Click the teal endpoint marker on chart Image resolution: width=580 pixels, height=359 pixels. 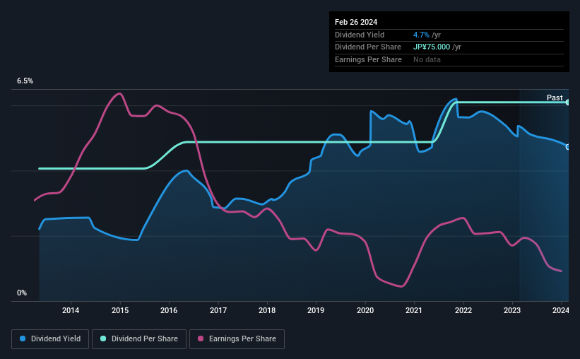568,102
